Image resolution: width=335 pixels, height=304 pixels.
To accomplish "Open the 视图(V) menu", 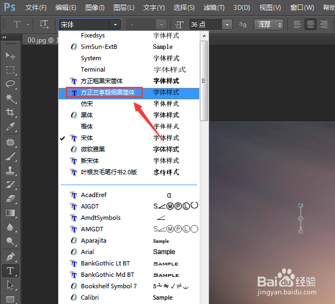I will [270, 8].
